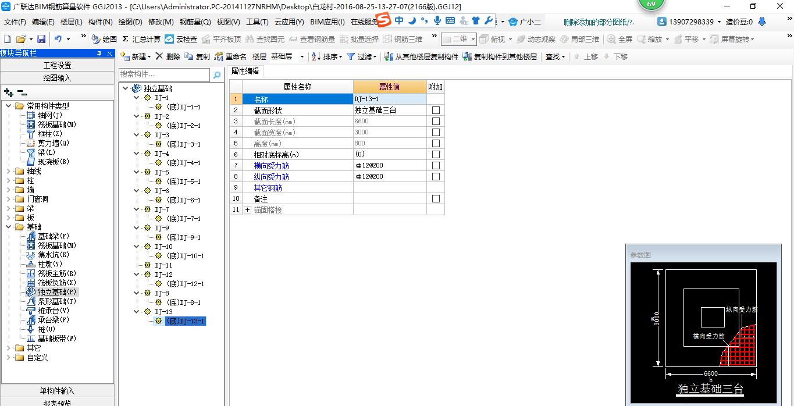794x406 pixels.
Task: Toggle 附加 checkbox for 截面形状 row
Action: click(436, 110)
